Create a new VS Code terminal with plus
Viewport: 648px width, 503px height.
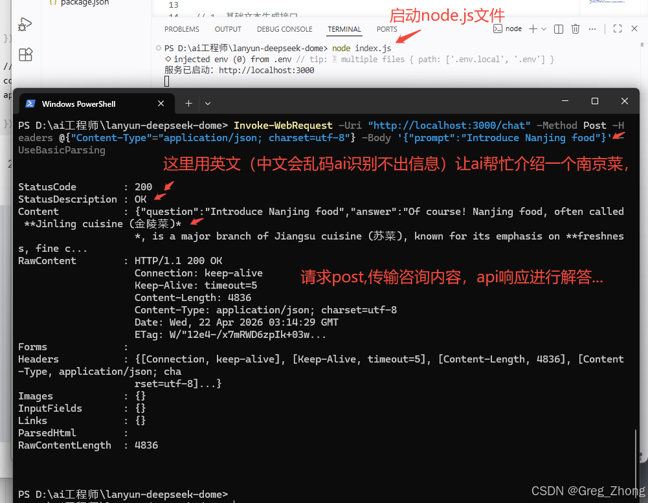[x=533, y=29]
